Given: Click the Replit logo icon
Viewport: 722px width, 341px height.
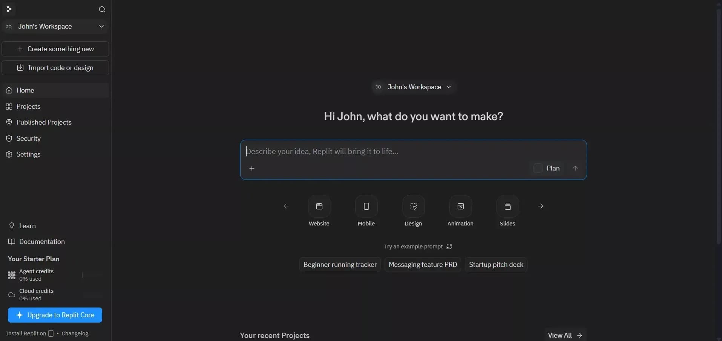Looking at the screenshot, I should pos(9,9).
